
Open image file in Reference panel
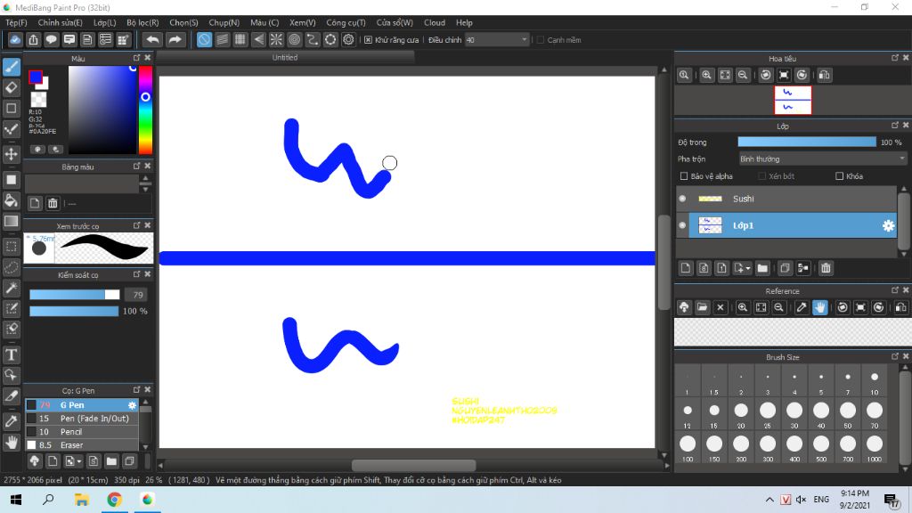(x=702, y=307)
